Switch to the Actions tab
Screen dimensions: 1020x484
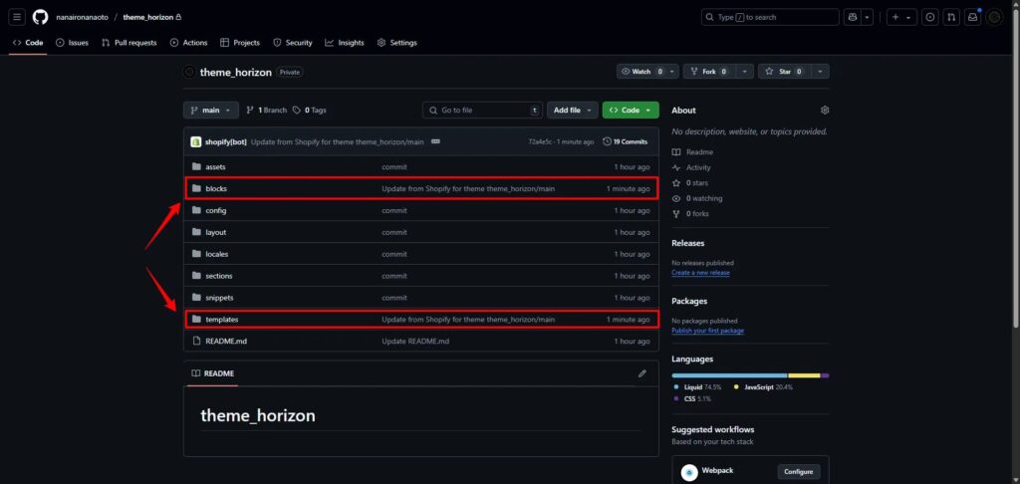click(x=188, y=42)
